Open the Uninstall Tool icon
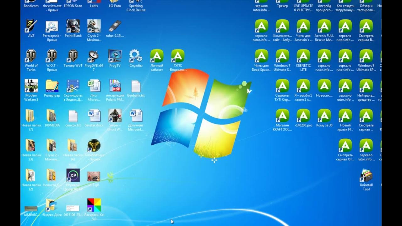This screenshot has width=402, height=226. [366, 175]
